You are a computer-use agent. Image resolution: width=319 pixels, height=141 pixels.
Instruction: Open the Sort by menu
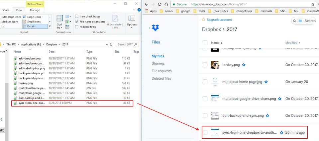[x=59, y=22]
